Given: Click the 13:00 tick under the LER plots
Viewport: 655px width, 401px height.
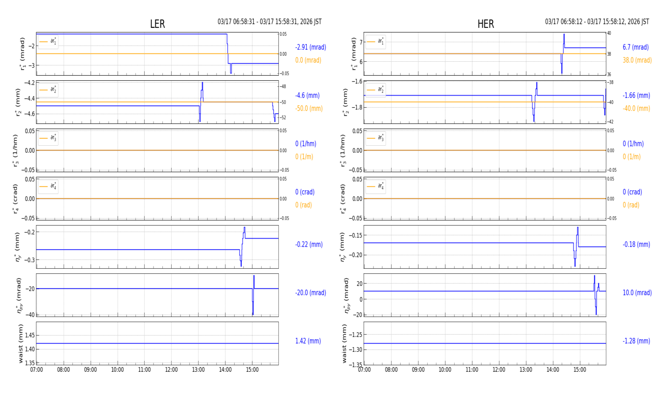Looking at the screenshot, I should click(198, 370).
